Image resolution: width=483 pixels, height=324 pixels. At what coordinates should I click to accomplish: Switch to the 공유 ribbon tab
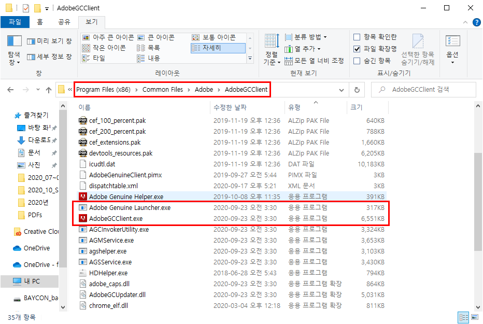tap(64, 22)
